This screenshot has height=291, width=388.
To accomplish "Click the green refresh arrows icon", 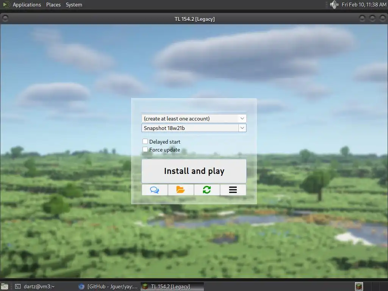I will (x=207, y=190).
